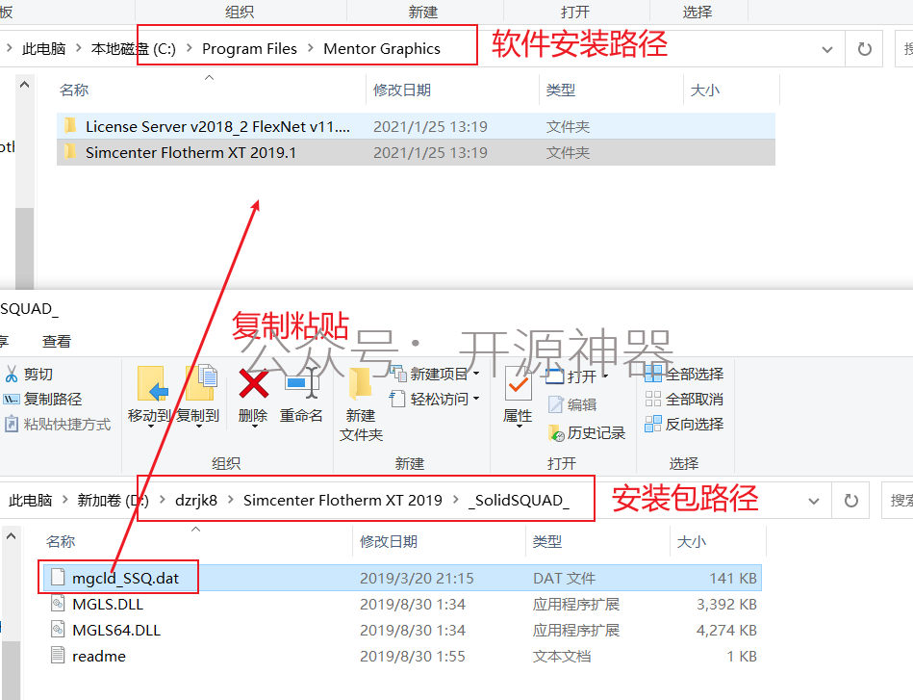Refresh the Mentor Graphics window
The image size is (913, 700).
(865, 49)
